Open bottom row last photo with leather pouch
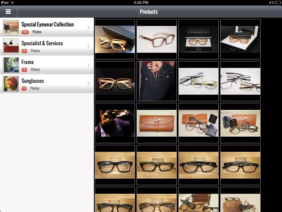 point(240,200)
